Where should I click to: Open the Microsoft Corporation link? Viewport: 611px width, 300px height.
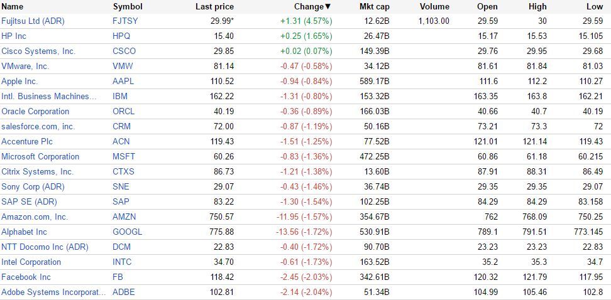pyautogui.click(x=40, y=156)
